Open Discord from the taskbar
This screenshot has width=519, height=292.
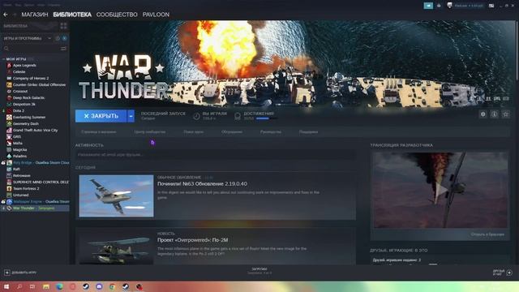pyautogui.click(x=99, y=286)
